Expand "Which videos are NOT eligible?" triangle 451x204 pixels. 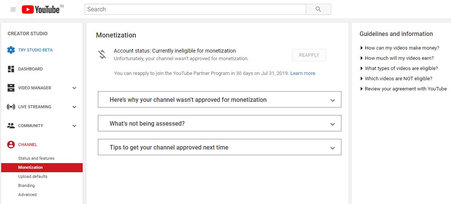(x=361, y=78)
